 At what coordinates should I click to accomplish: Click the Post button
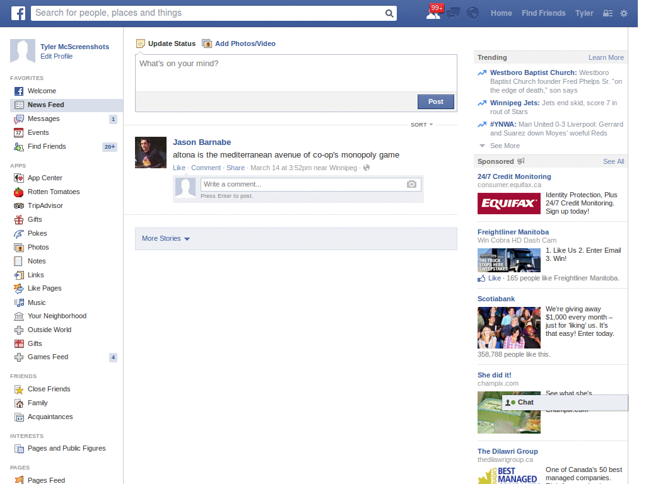pos(435,101)
